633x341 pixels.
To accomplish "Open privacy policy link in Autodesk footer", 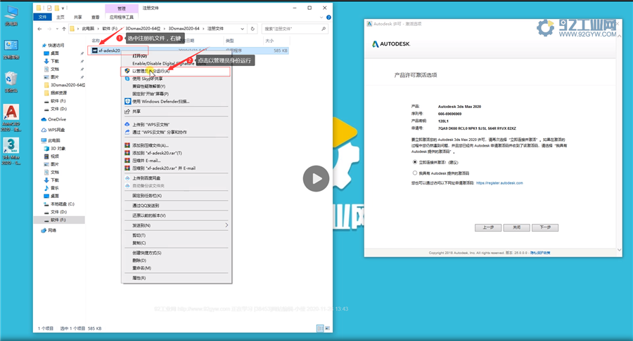I will [539, 253].
